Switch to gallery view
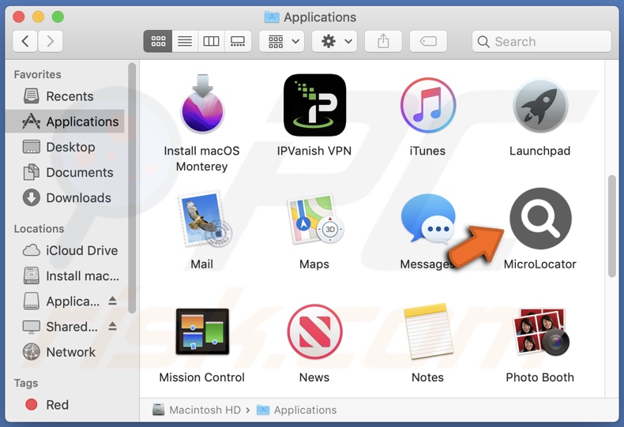 (x=238, y=41)
